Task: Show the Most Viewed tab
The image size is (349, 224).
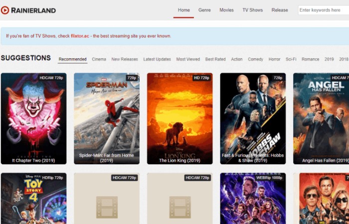Action: click(188, 59)
